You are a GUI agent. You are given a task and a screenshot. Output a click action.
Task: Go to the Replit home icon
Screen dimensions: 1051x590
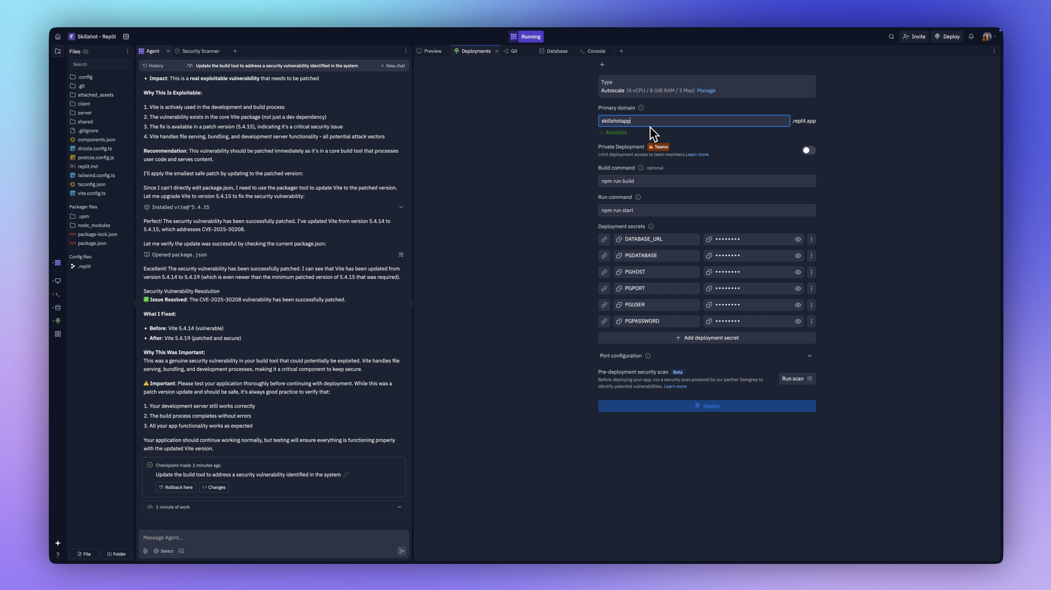[58, 37]
